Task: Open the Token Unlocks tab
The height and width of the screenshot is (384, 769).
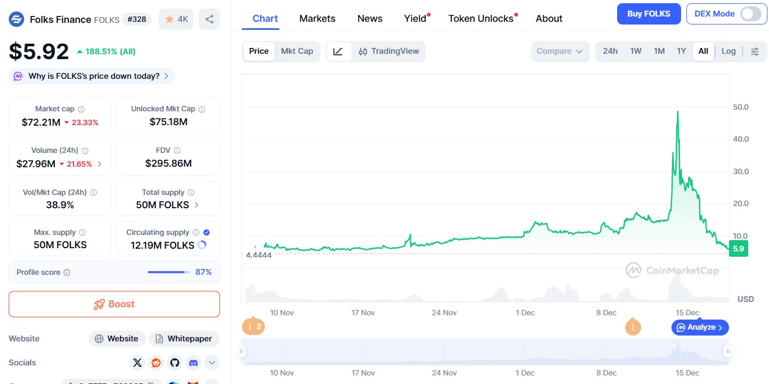Action: coord(481,19)
